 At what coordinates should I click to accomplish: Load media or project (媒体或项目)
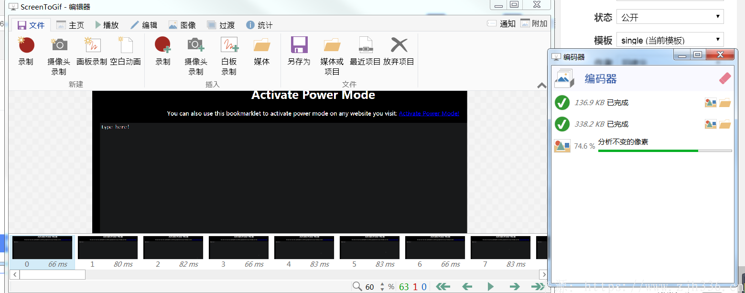pyautogui.click(x=332, y=56)
